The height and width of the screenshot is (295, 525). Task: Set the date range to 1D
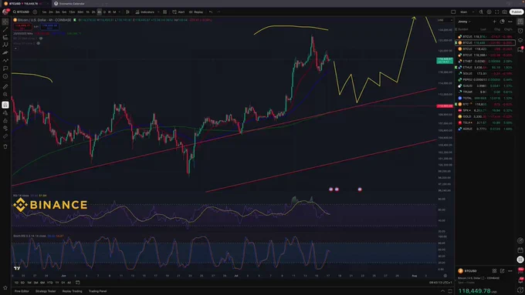(16, 283)
